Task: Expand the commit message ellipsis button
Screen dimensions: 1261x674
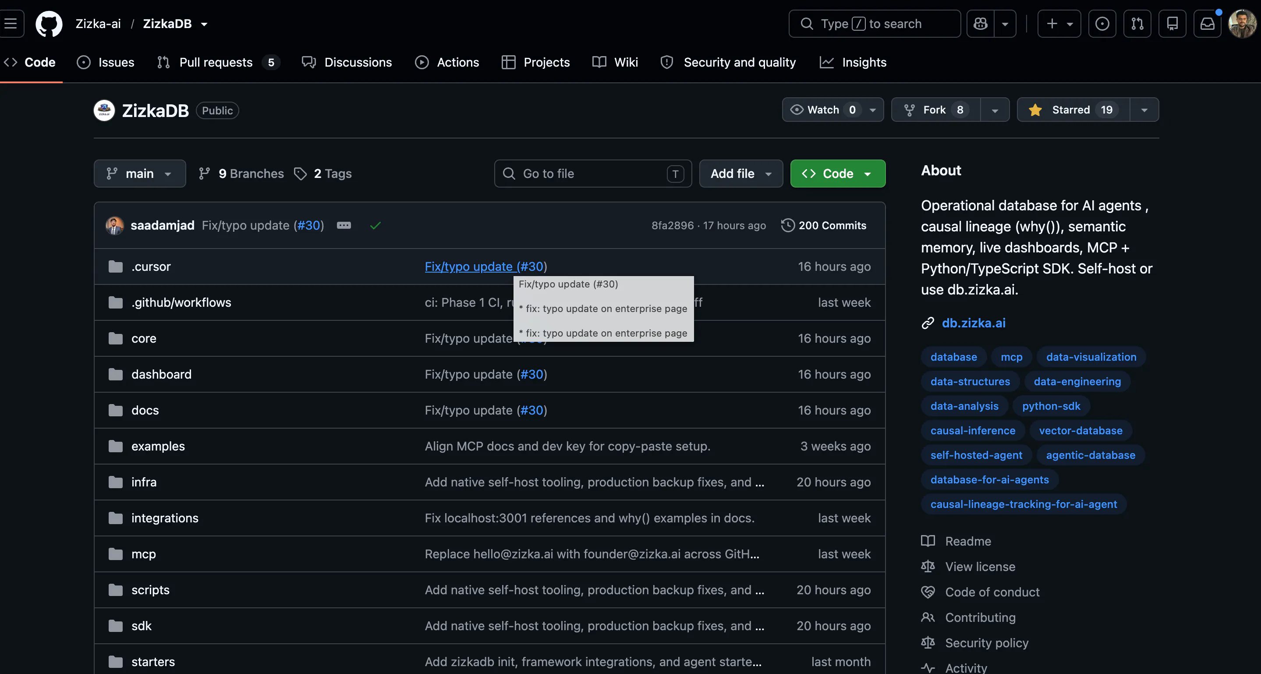Action: click(344, 225)
